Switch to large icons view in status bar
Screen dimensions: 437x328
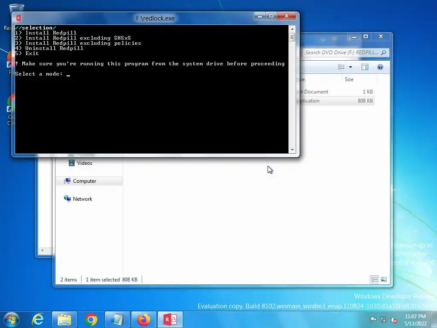pos(384,279)
